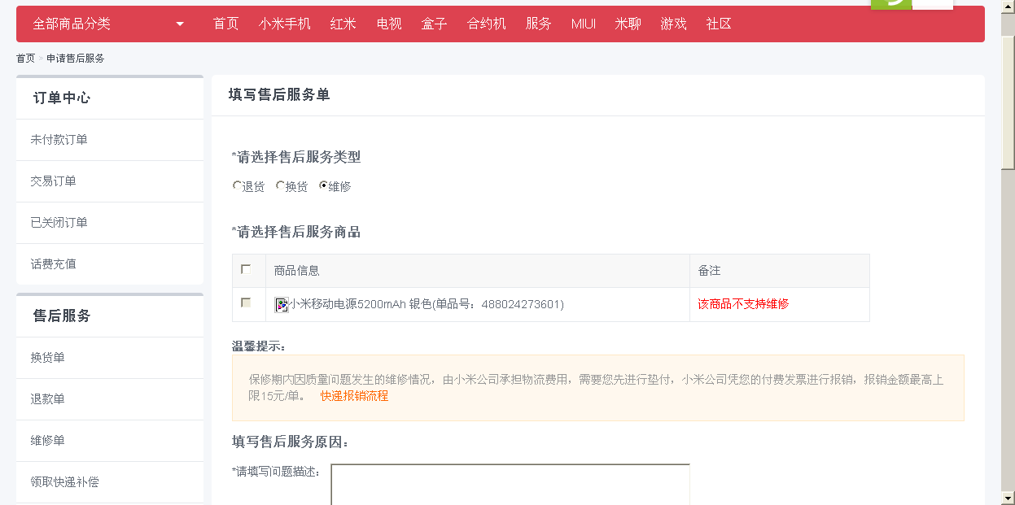Screen dimensions: 1015x505
Task: Open the MIUI nav item
Action: (x=583, y=24)
